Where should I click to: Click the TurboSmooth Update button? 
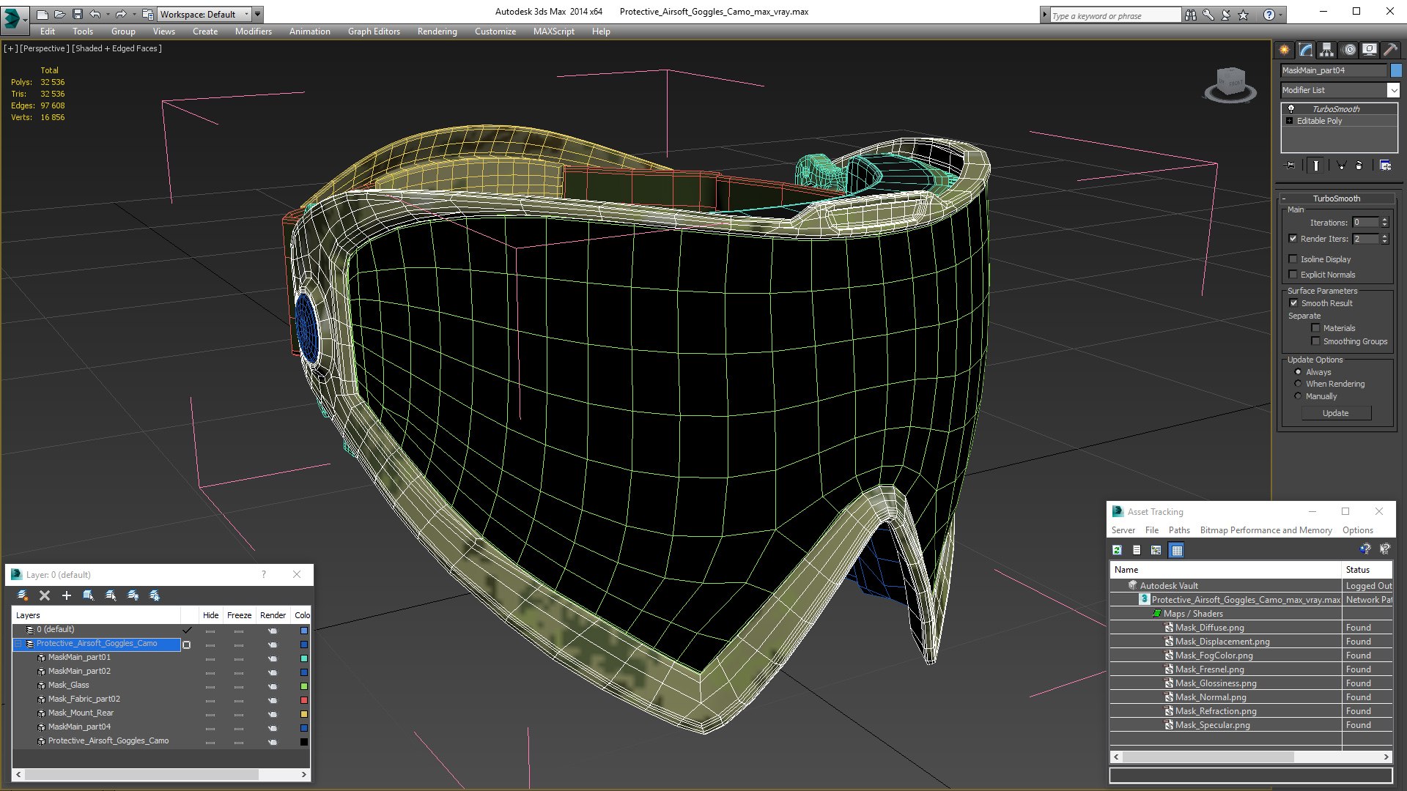click(x=1335, y=413)
